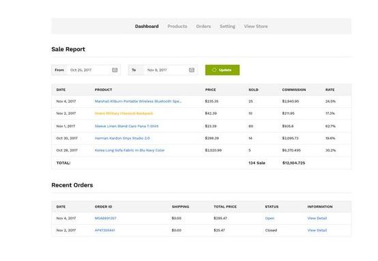Click the From date field Oct 25, 2017
378x261 pixels.
point(86,70)
